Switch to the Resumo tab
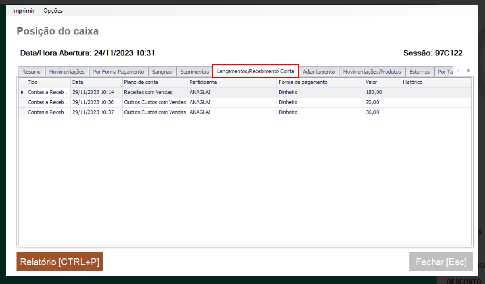The height and width of the screenshot is (284, 485). point(31,72)
